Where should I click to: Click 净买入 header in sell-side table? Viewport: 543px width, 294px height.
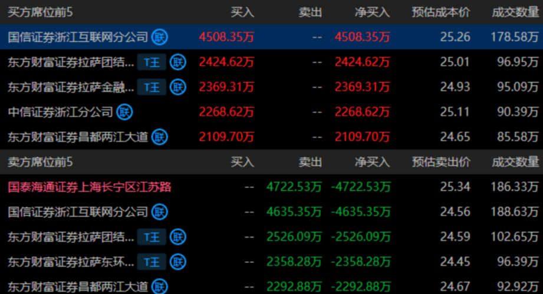click(x=372, y=162)
